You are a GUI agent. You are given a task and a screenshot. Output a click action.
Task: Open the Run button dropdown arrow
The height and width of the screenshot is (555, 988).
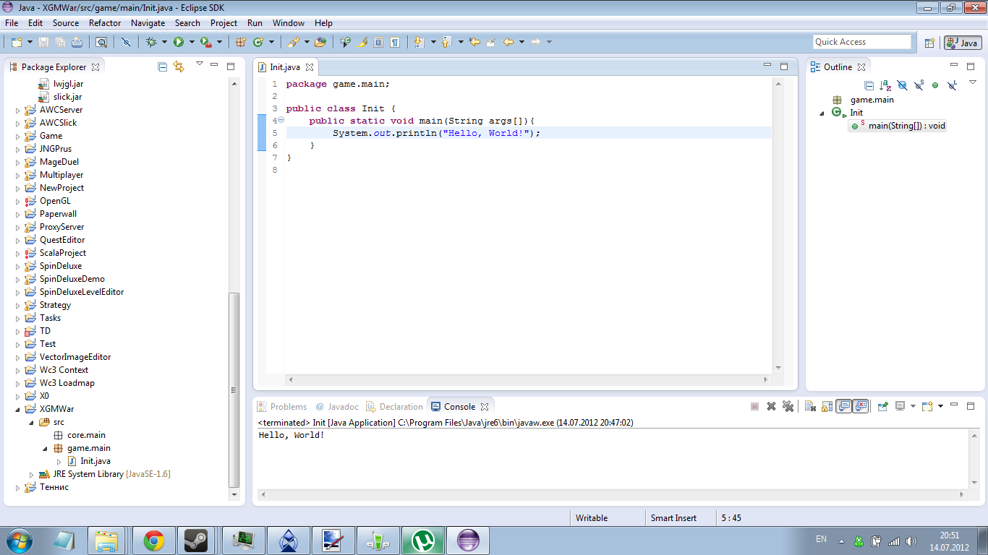click(192, 43)
